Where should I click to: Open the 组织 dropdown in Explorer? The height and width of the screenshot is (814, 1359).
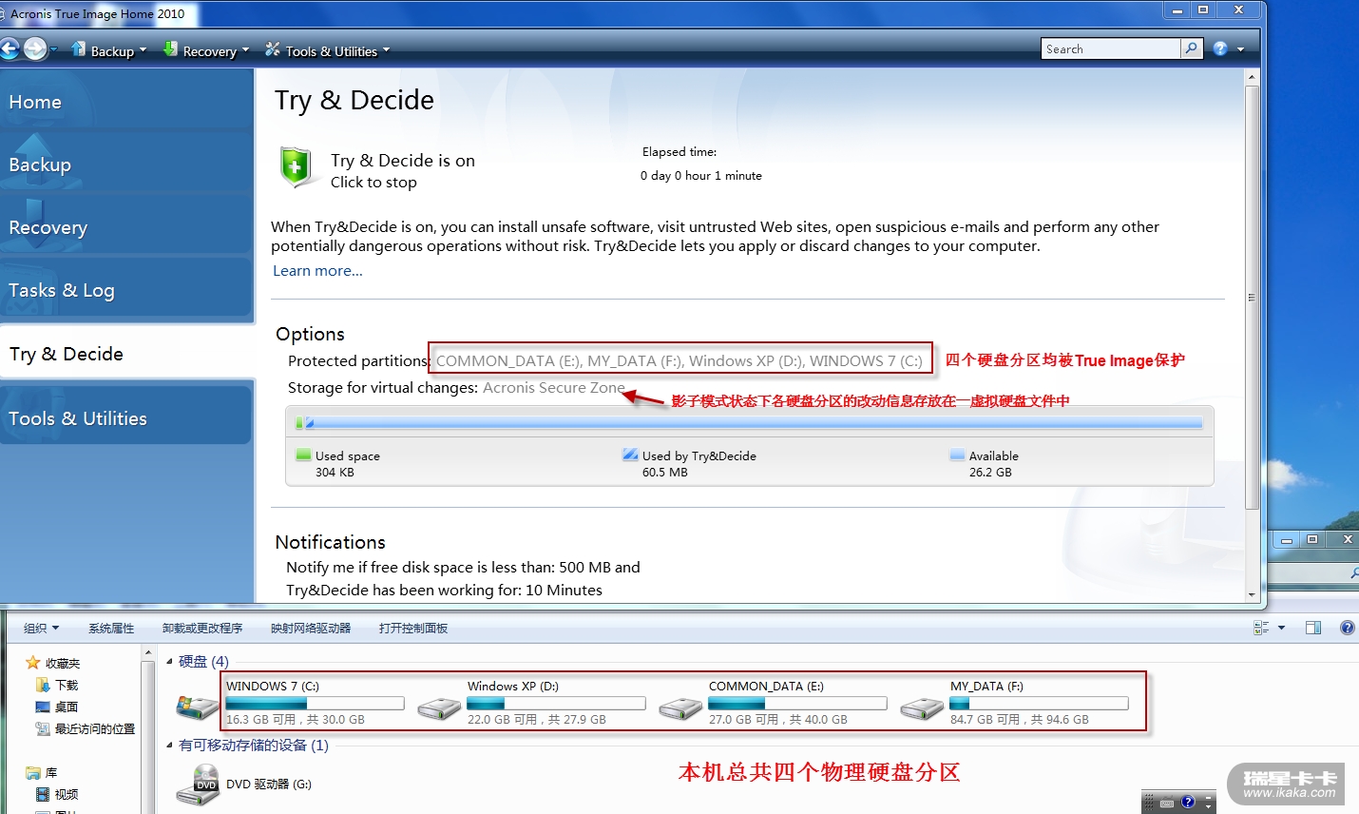pos(41,628)
